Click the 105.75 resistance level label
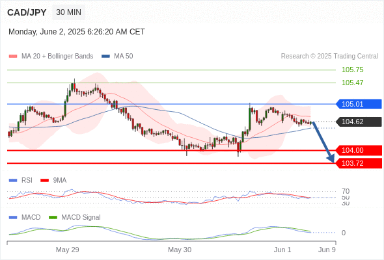This screenshot has height=260, width=384. click(x=352, y=70)
